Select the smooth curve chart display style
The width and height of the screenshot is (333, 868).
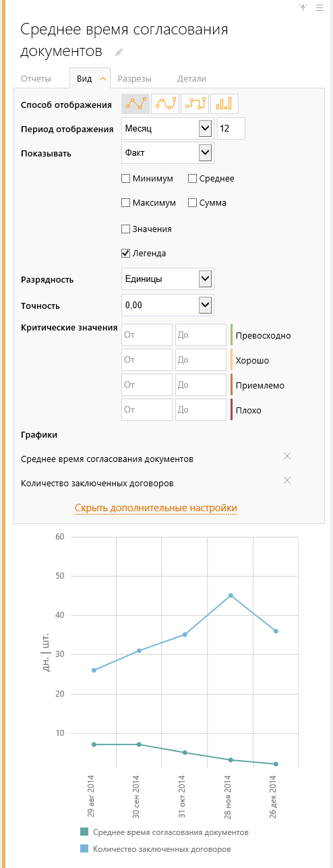(x=165, y=103)
